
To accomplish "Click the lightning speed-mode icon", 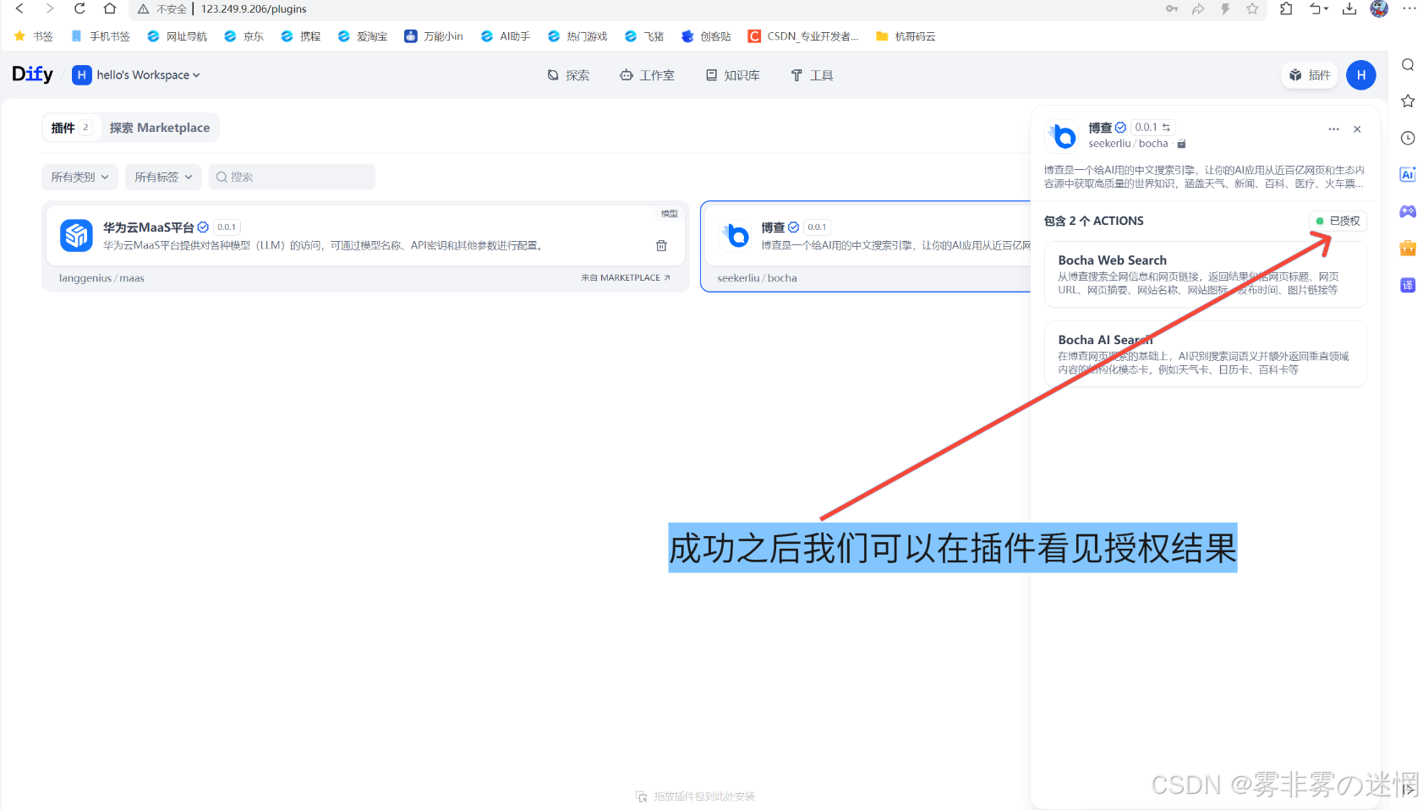I will tap(1225, 8).
